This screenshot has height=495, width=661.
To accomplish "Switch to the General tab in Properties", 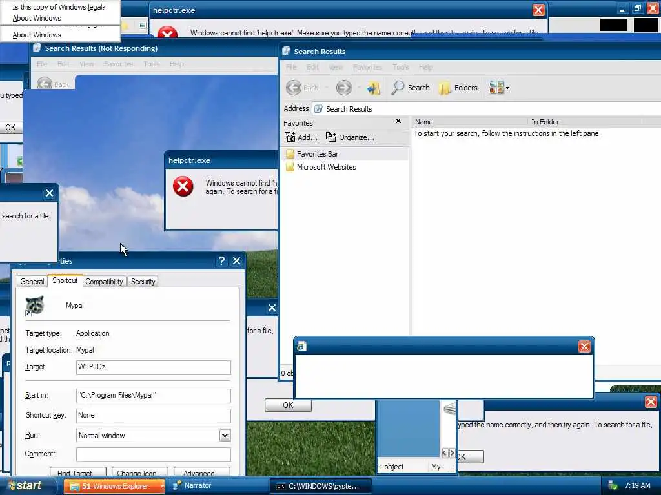I will pyautogui.click(x=32, y=282).
